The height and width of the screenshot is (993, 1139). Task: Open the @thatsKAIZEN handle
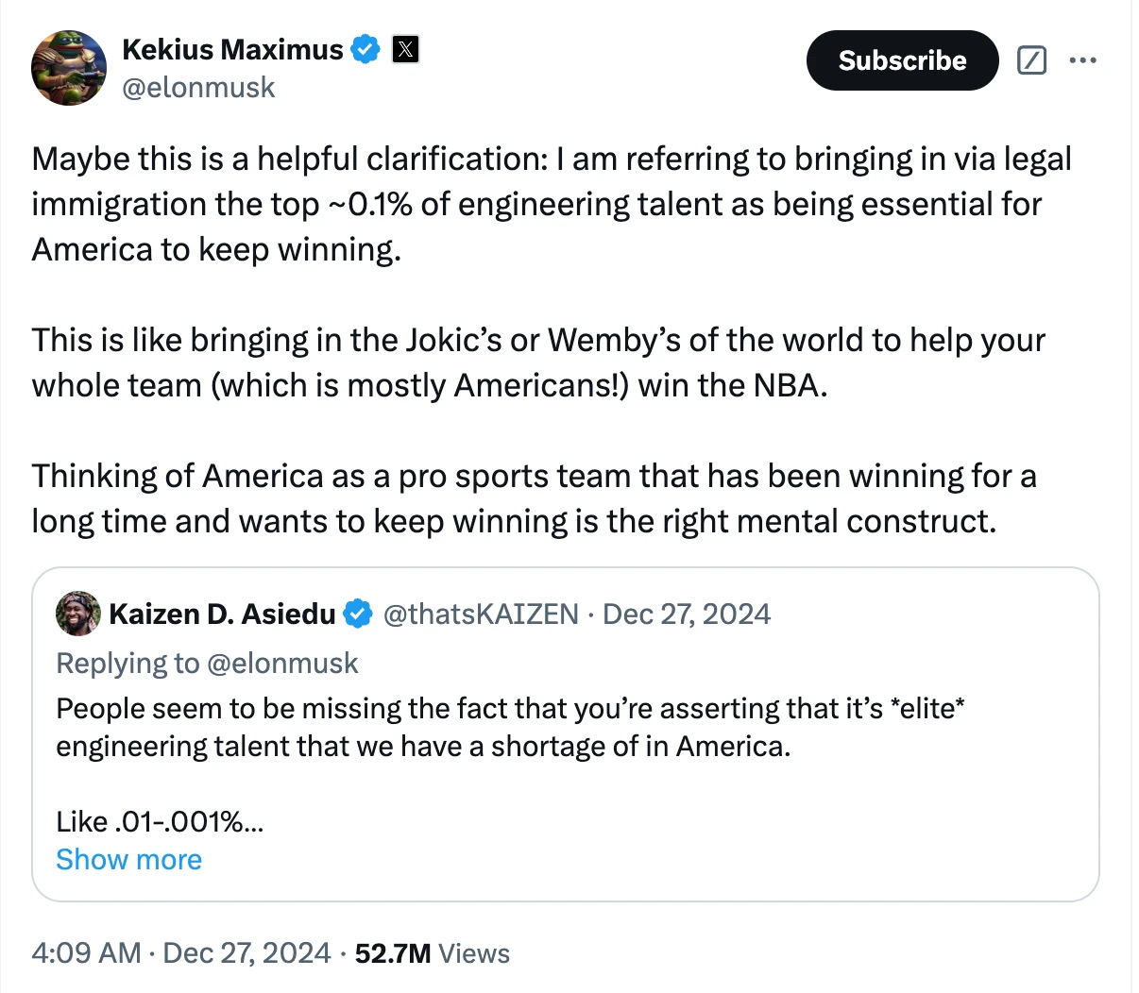click(480, 614)
